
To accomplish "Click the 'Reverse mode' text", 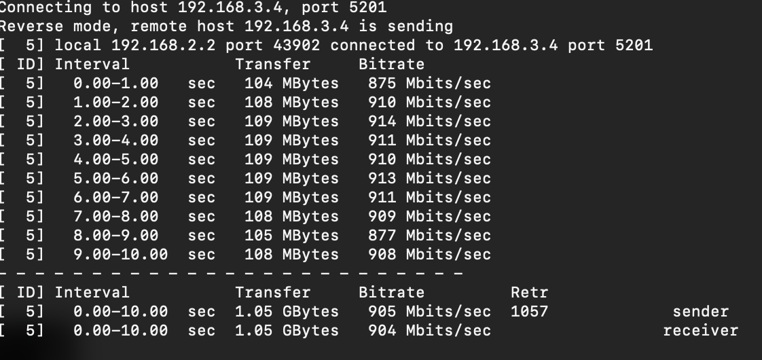I will (x=56, y=26).
